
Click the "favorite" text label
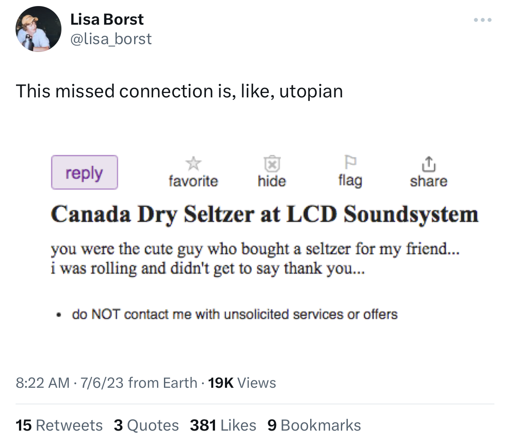pos(193,181)
